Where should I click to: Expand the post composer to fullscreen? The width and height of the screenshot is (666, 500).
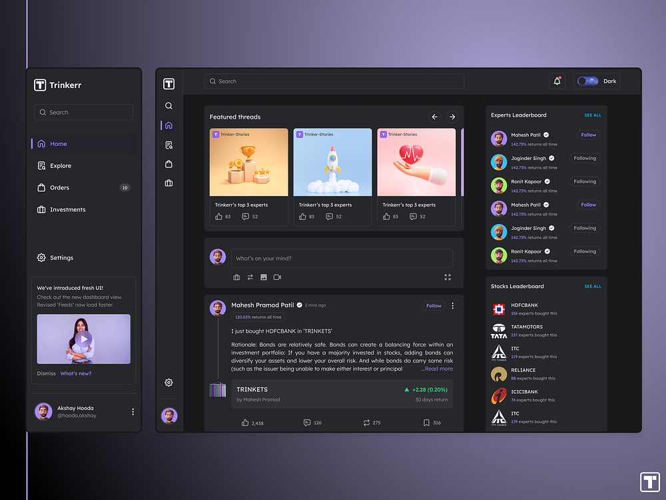(448, 277)
